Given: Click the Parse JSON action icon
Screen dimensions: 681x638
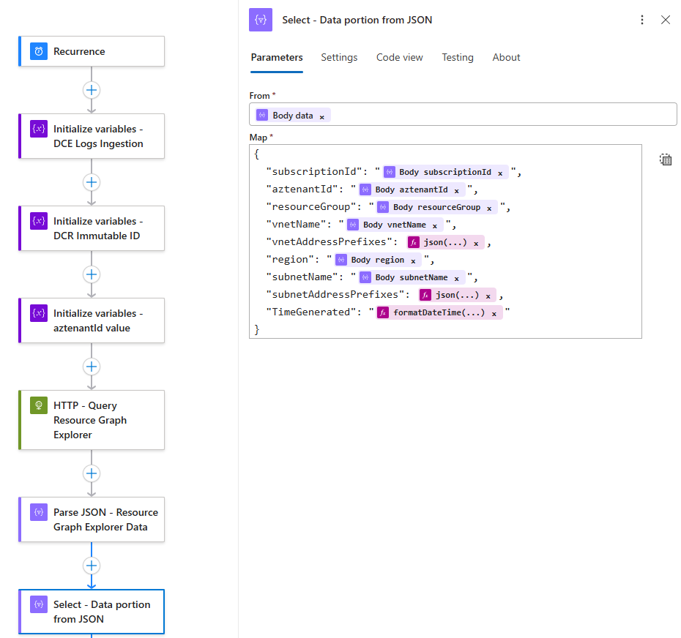Looking at the screenshot, I should click(39, 513).
